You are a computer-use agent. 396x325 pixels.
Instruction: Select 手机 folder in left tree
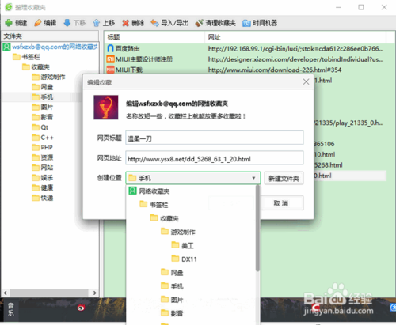coord(43,97)
